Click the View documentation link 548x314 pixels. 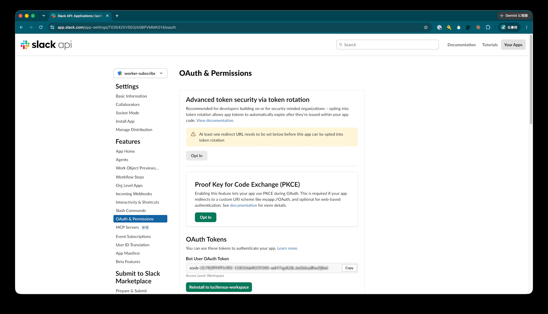215,120
